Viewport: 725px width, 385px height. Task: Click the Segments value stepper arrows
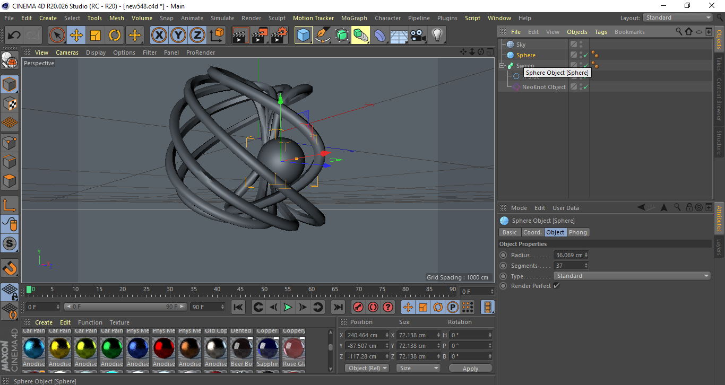point(586,266)
